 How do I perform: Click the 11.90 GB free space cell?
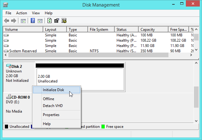point(177,46)
